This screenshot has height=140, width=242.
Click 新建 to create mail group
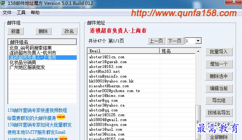coord(16,32)
